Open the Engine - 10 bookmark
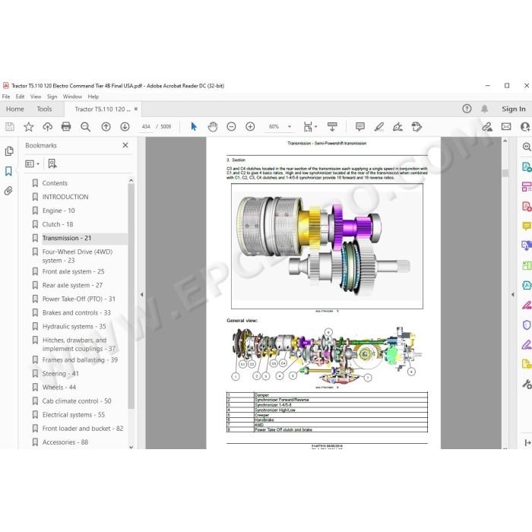Viewport: 532px width, 532px height. coord(59,211)
